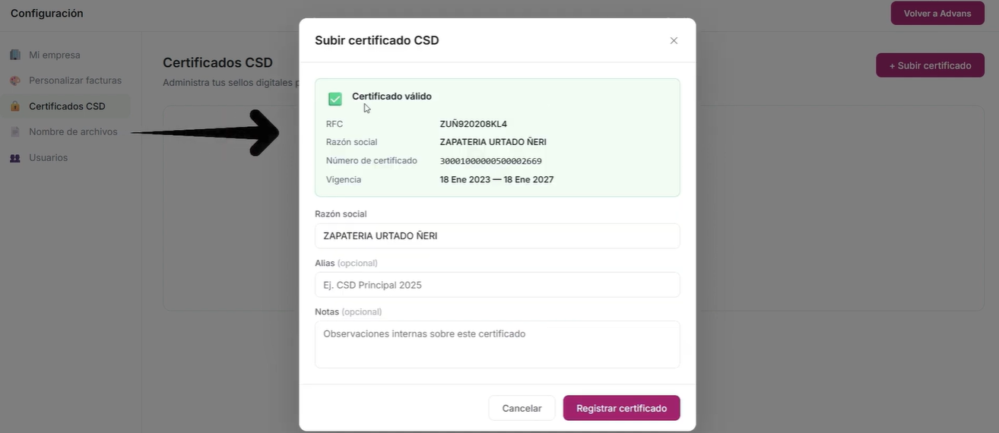Screen dimensions: 999x433
Task: Click the certificate number 30001000000500002669
Action: point(490,161)
